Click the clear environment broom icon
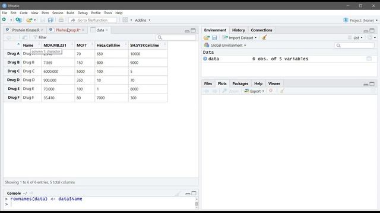Viewport: 380px width, 213px height. (x=264, y=37)
